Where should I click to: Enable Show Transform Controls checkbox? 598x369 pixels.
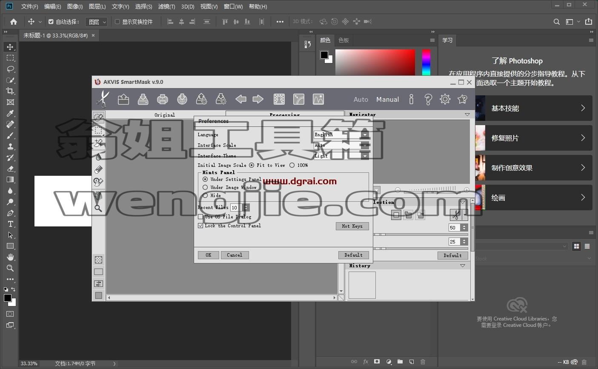point(117,22)
